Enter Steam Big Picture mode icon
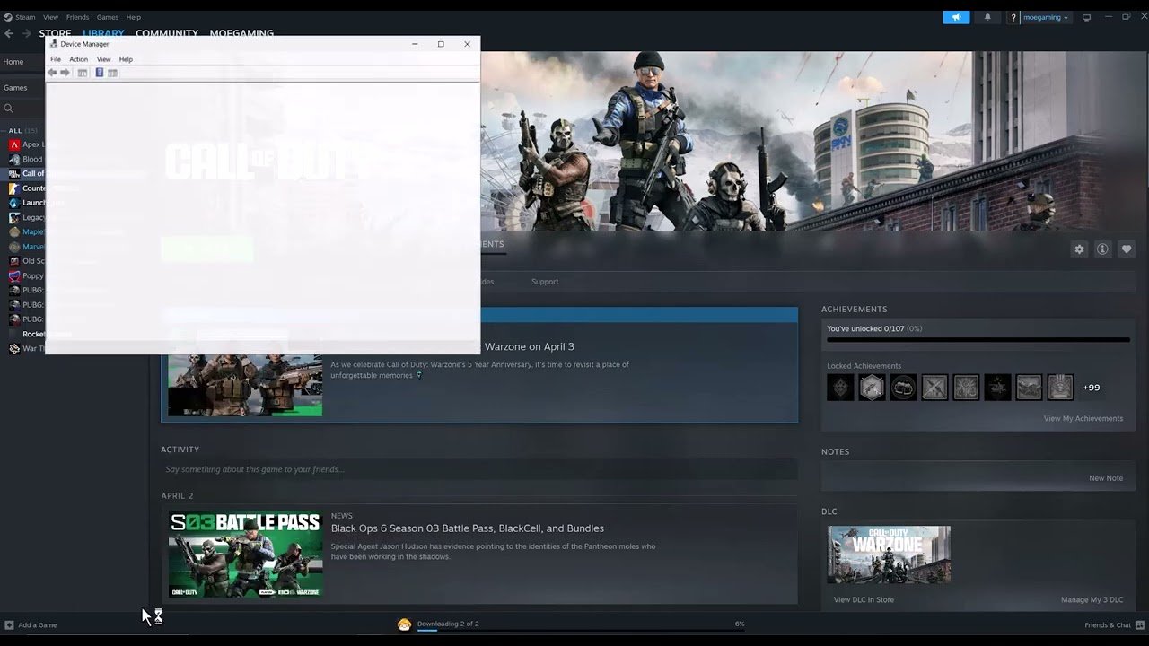Viewport: 1149px width, 646px height. (x=1086, y=17)
